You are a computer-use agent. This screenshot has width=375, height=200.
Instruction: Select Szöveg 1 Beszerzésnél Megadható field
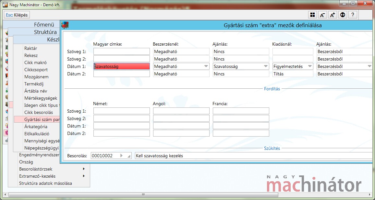181,51
